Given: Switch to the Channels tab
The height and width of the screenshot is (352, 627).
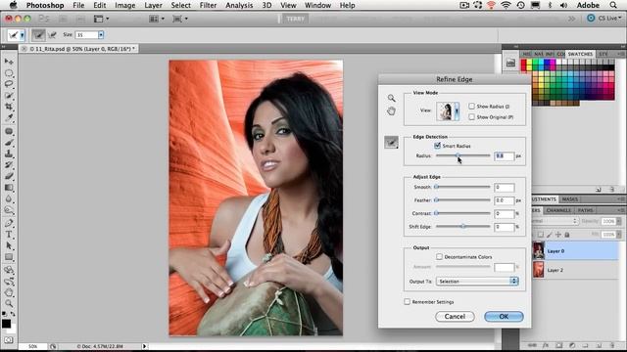Looking at the screenshot, I should pyautogui.click(x=558, y=210).
